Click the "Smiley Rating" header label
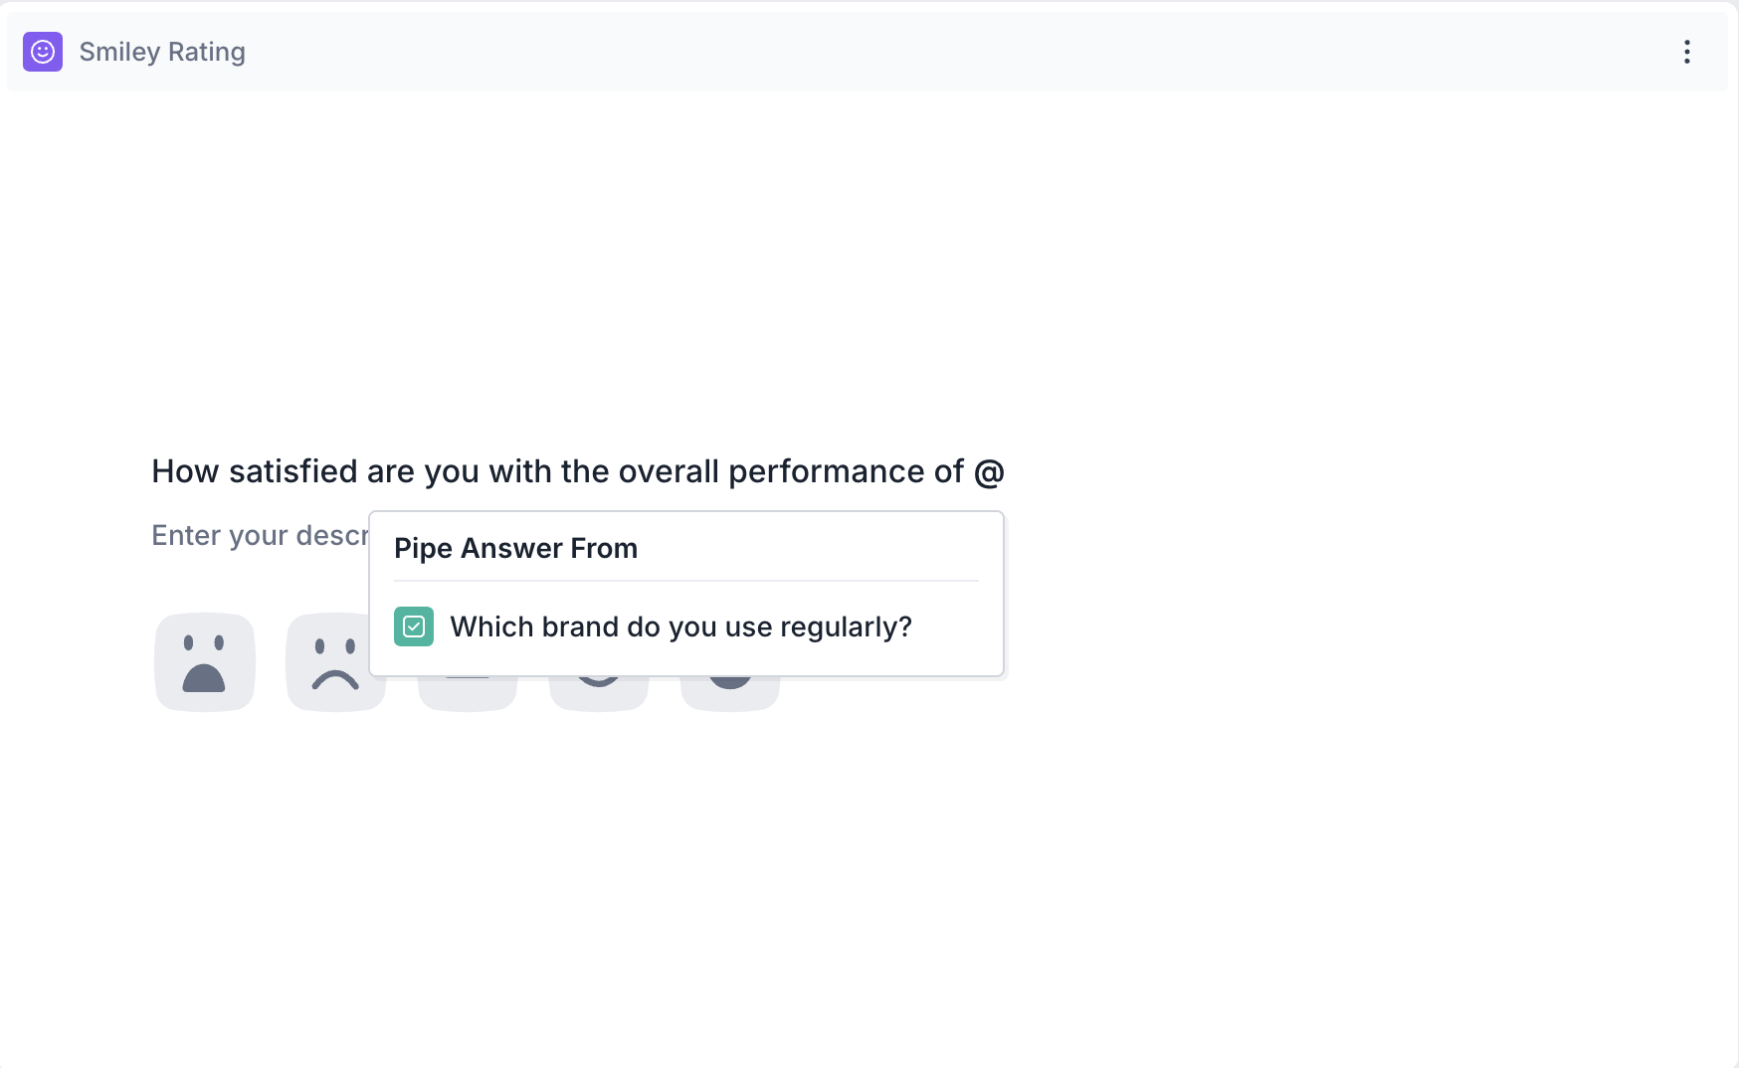 [162, 52]
